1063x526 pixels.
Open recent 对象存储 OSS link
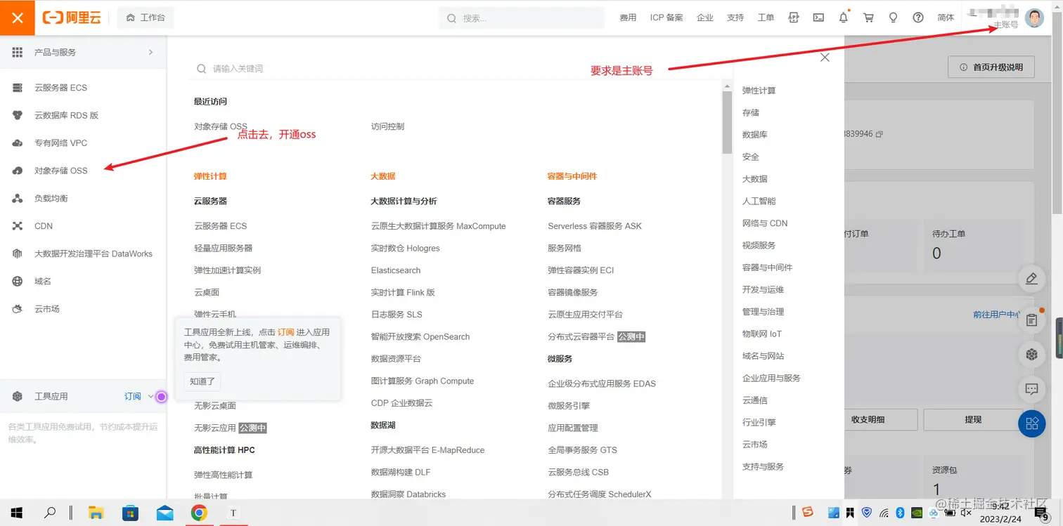point(221,126)
